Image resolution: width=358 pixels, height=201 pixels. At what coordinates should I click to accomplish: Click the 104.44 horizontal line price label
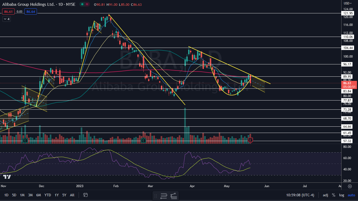[x=348, y=48]
